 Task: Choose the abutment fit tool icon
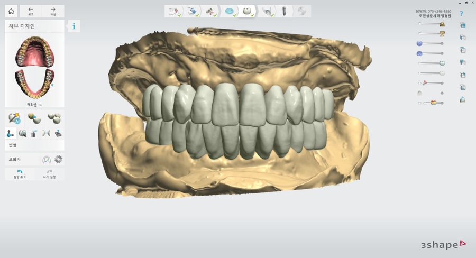34,133
